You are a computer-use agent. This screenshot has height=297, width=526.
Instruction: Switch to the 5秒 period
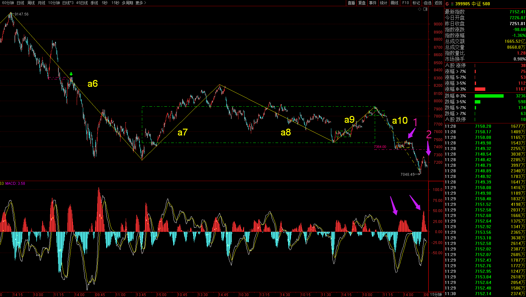point(105,3)
